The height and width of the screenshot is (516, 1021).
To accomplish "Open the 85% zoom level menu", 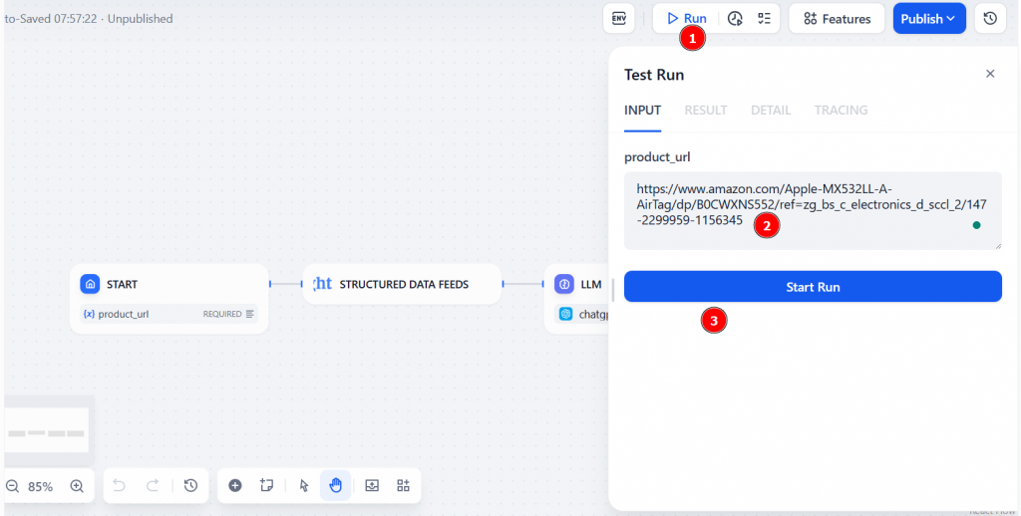I will pos(41,487).
